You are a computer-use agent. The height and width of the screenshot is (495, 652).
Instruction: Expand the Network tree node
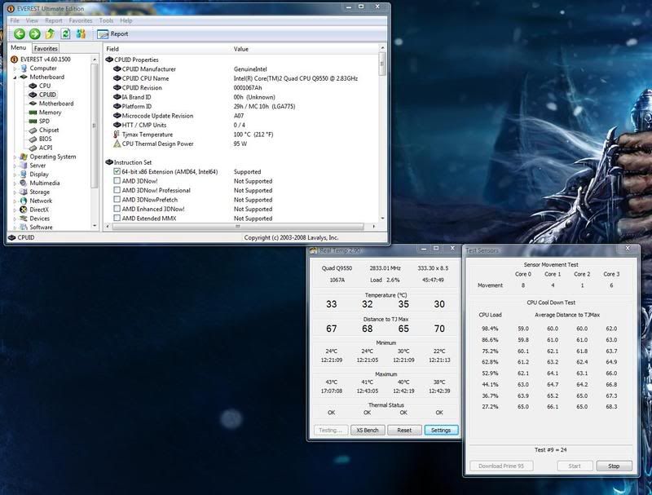point(15,201)
